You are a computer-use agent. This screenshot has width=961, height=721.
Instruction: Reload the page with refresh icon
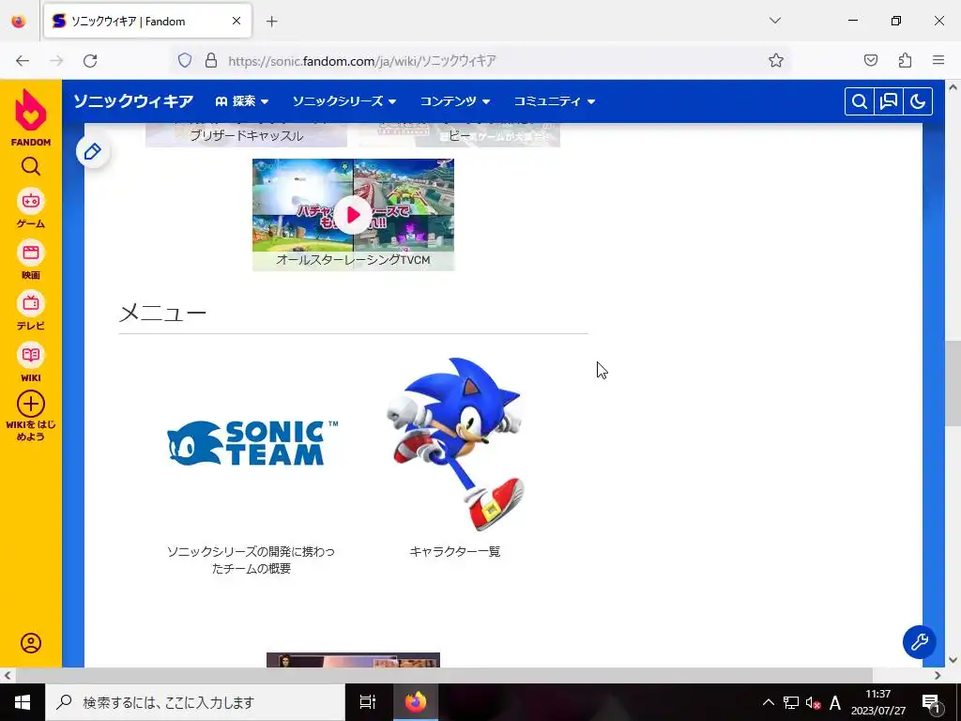[x=90, y=61]
